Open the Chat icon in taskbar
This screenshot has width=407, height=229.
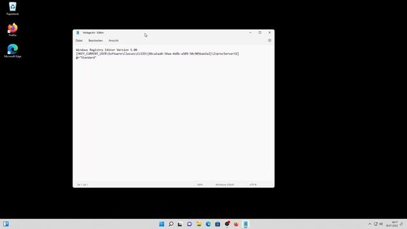(190, 224)
